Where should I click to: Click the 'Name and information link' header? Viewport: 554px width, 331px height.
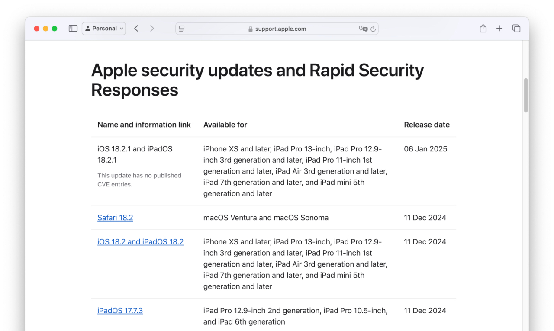(144, 125)
